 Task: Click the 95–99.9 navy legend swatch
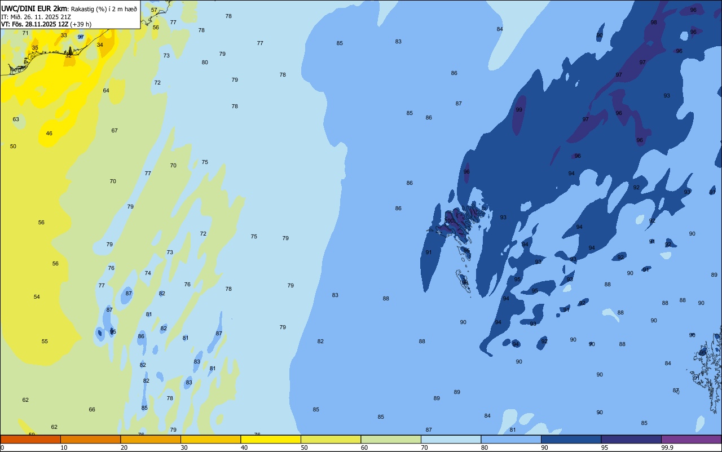point(631,439)
